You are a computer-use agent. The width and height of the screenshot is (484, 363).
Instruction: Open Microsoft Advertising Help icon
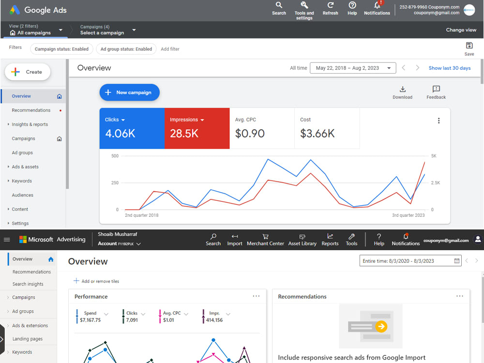coord(379,237)
